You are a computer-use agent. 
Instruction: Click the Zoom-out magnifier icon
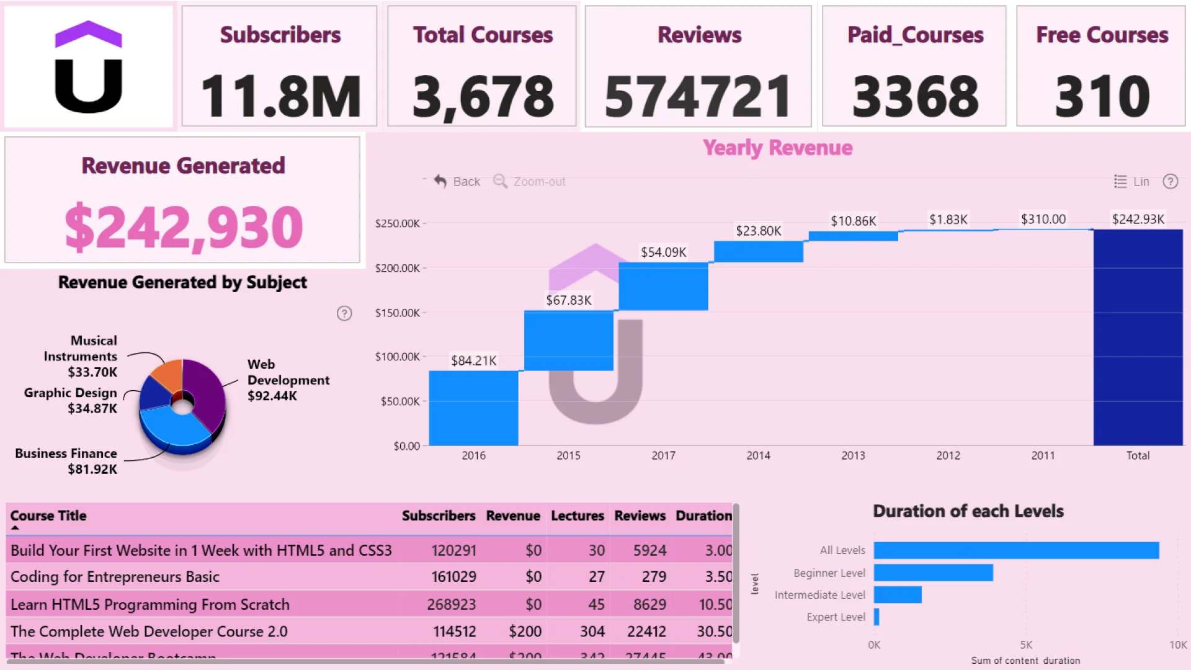[500, 181]
